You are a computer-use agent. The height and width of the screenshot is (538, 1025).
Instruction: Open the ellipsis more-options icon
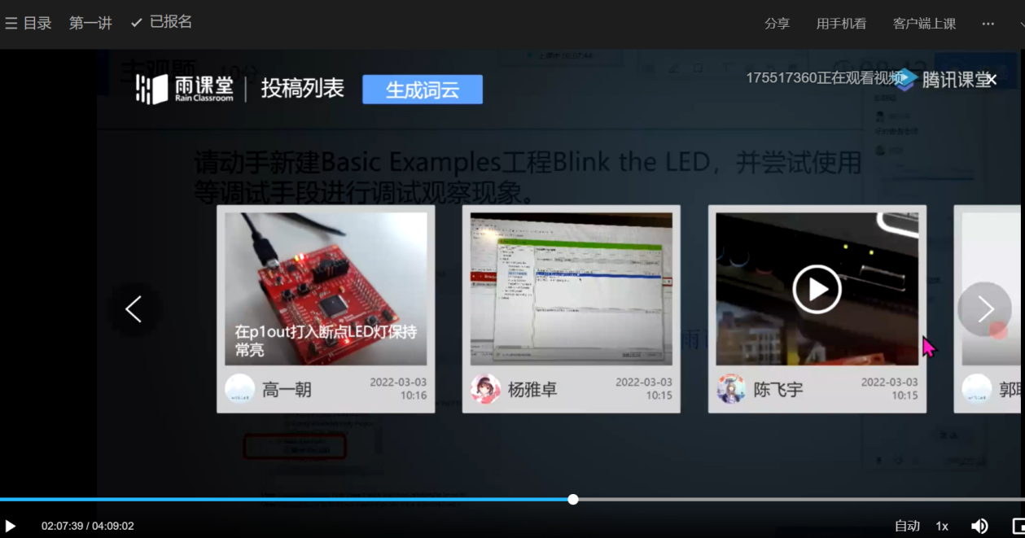click(x=988, y=24)
